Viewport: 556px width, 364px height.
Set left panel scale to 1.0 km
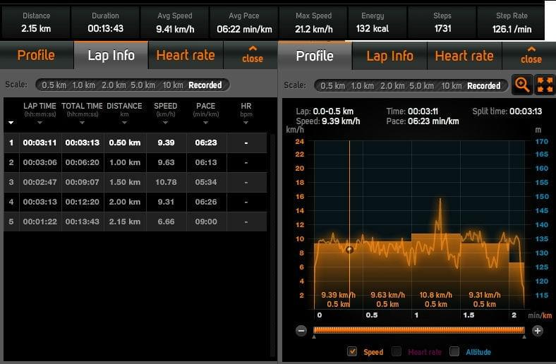(x=84, y=85)
